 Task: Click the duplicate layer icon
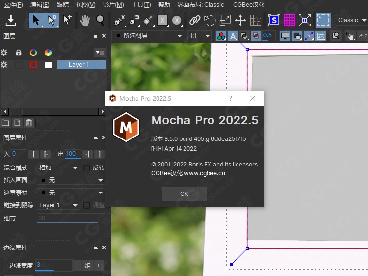17,123
